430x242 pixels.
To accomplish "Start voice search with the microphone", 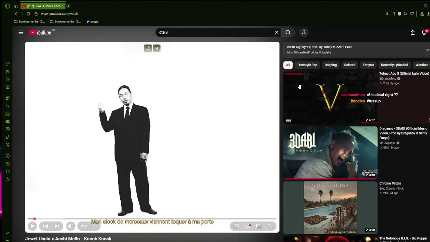I will 304,32.
